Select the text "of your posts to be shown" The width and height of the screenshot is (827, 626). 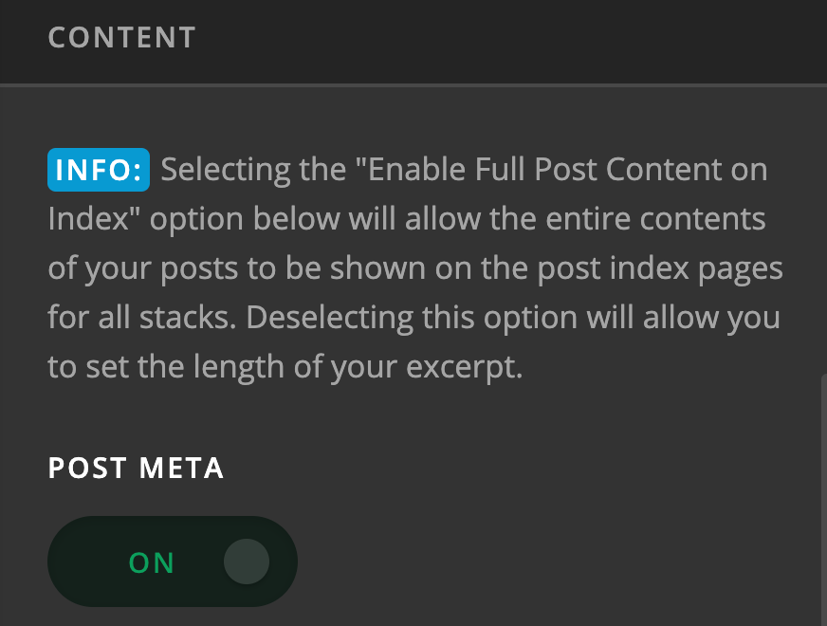pyautogui.click(x=236, y=268)
